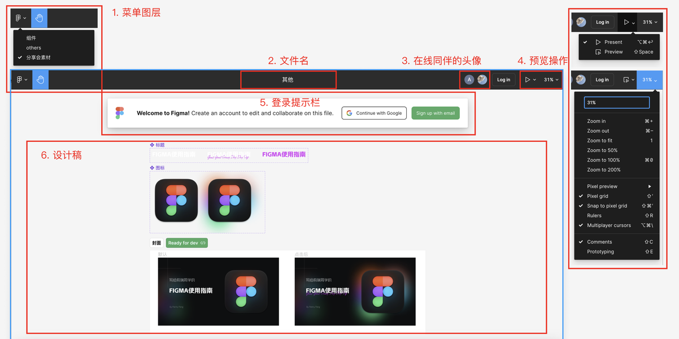This screenshot has width=679, height=339.
Task: Click the glowing Figma app icon variant
Action: 229,201
